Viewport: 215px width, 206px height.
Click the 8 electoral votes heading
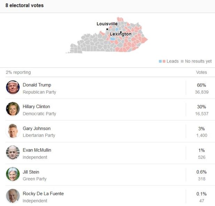(25, 6)
